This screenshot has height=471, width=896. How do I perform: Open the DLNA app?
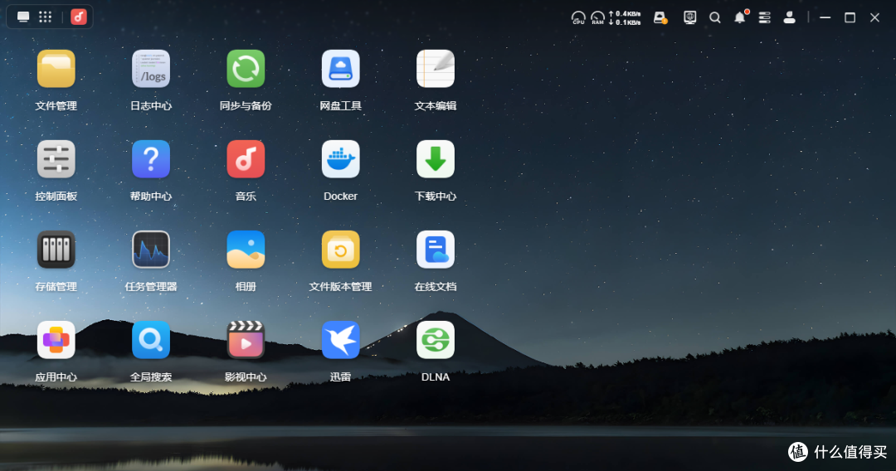coord(436,340)
